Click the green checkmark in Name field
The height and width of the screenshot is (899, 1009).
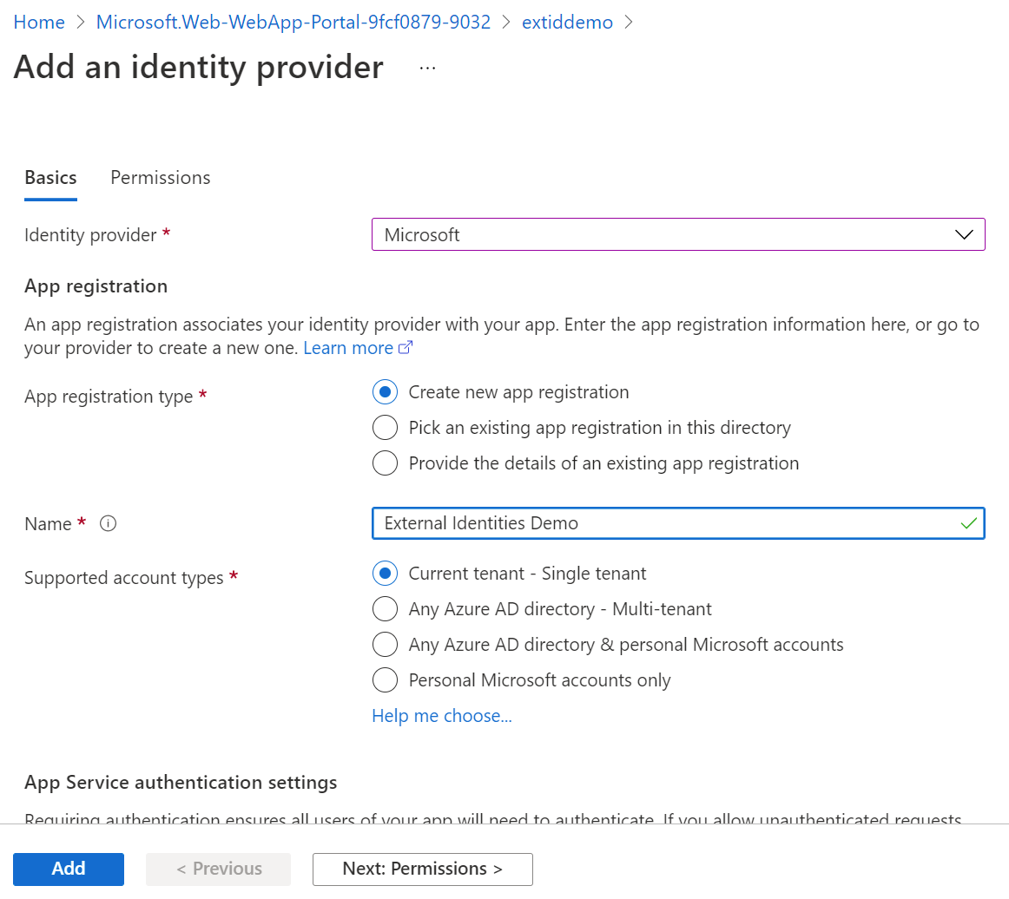[969, 523]
